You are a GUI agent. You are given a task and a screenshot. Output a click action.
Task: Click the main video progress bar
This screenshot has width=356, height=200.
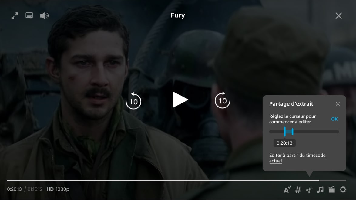tap(177, 181)
